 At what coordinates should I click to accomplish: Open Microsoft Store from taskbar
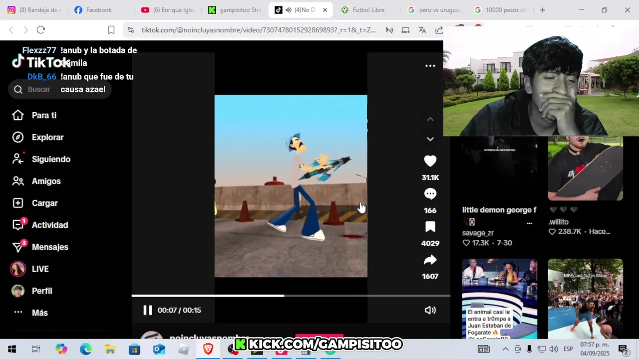(x=134, y=349)
